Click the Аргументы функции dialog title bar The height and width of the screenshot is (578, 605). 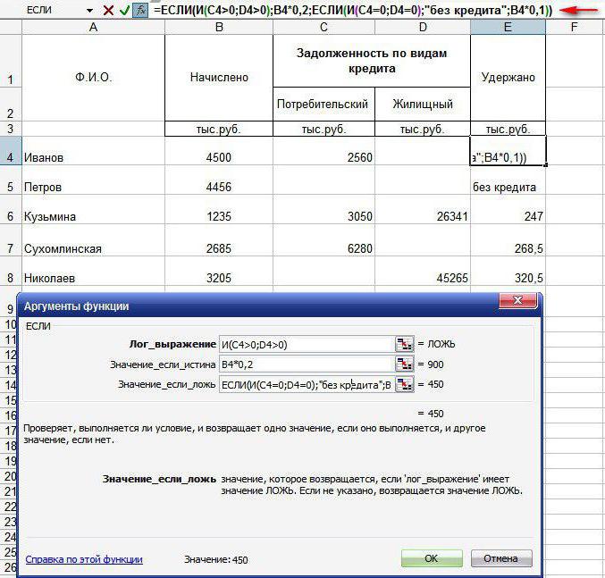pyautogui.click(x=258, y=306)
